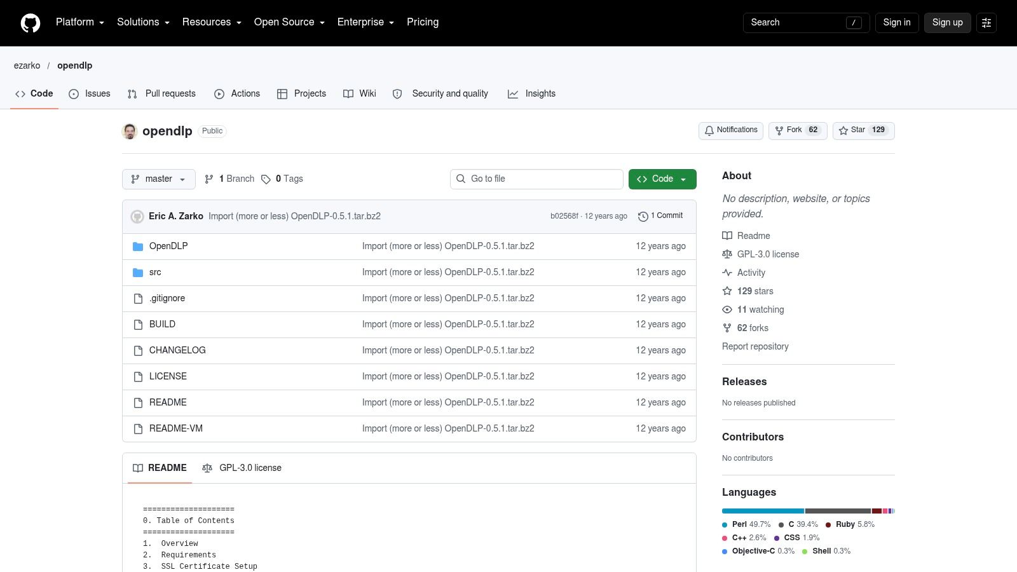Click the src folder icon
Viewport: 1017px width, 572px height.
tap(138, 273)
